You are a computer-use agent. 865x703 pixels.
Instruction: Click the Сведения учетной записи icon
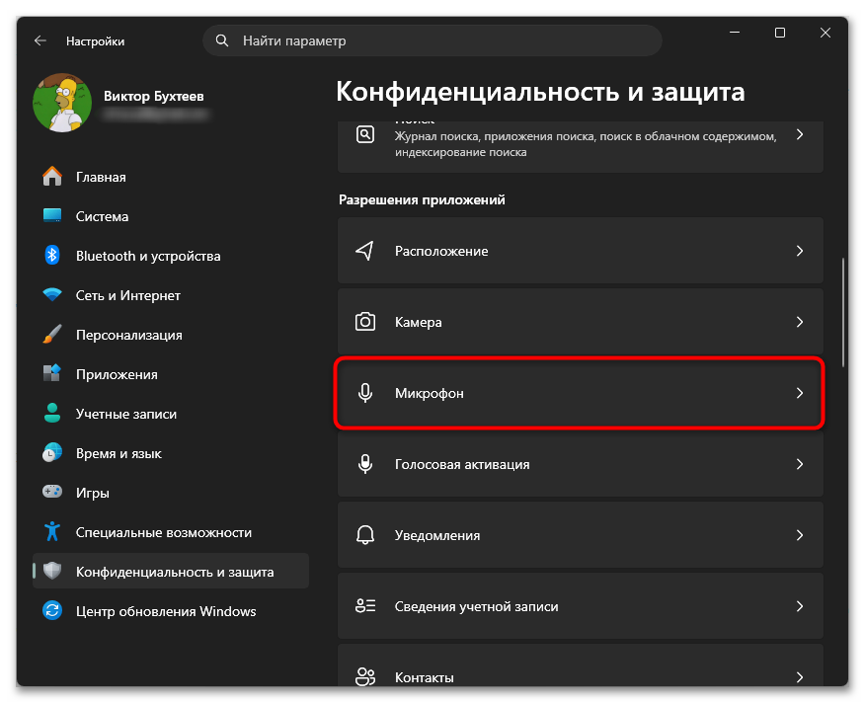[x=365, y=606]
